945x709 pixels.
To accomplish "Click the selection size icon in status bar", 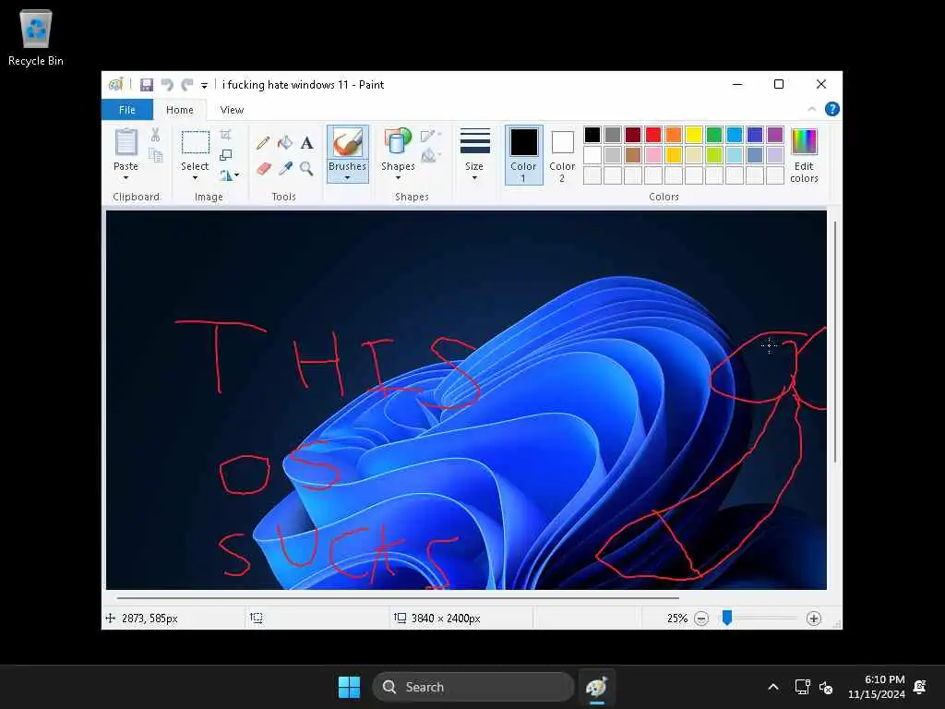I will [257, 618].
